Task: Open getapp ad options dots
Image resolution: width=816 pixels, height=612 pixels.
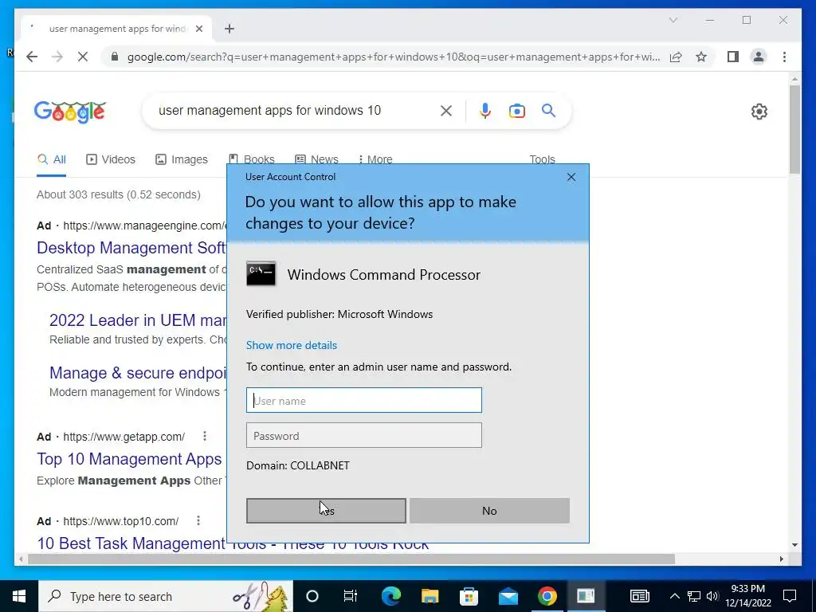Action: [x=205, y=436]
